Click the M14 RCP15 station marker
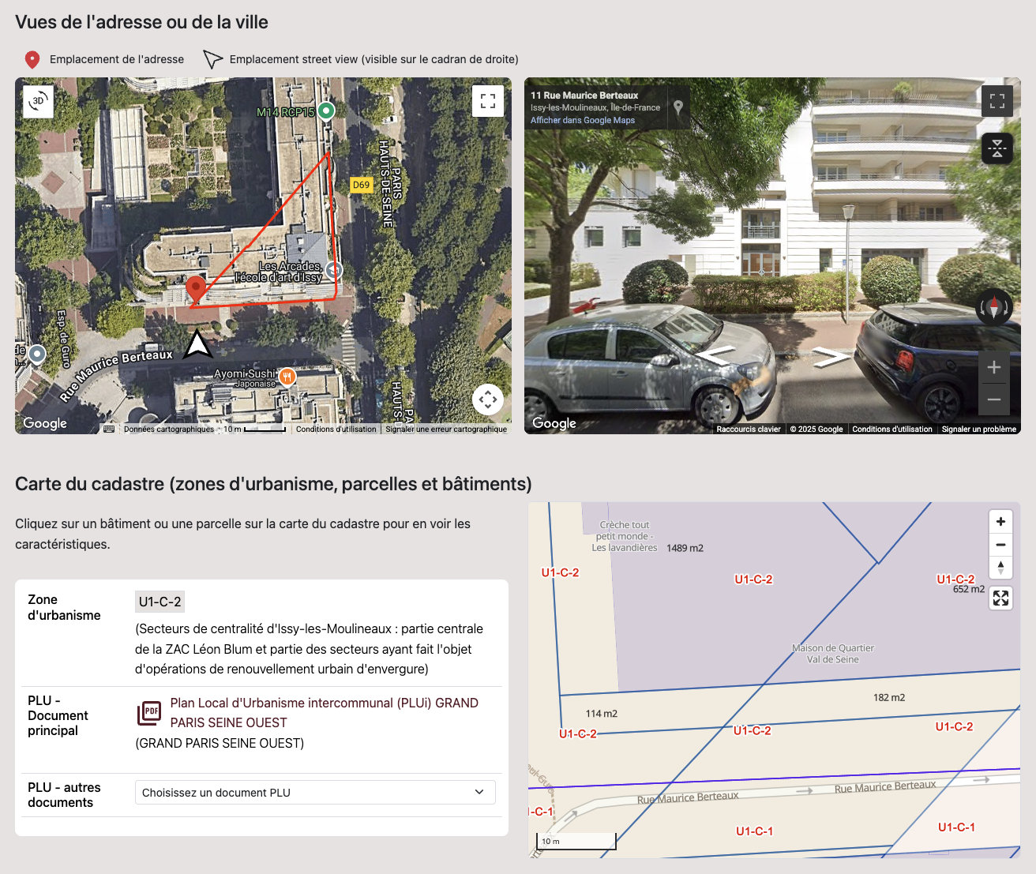1036x874 pixels. (x=326, y=111)
